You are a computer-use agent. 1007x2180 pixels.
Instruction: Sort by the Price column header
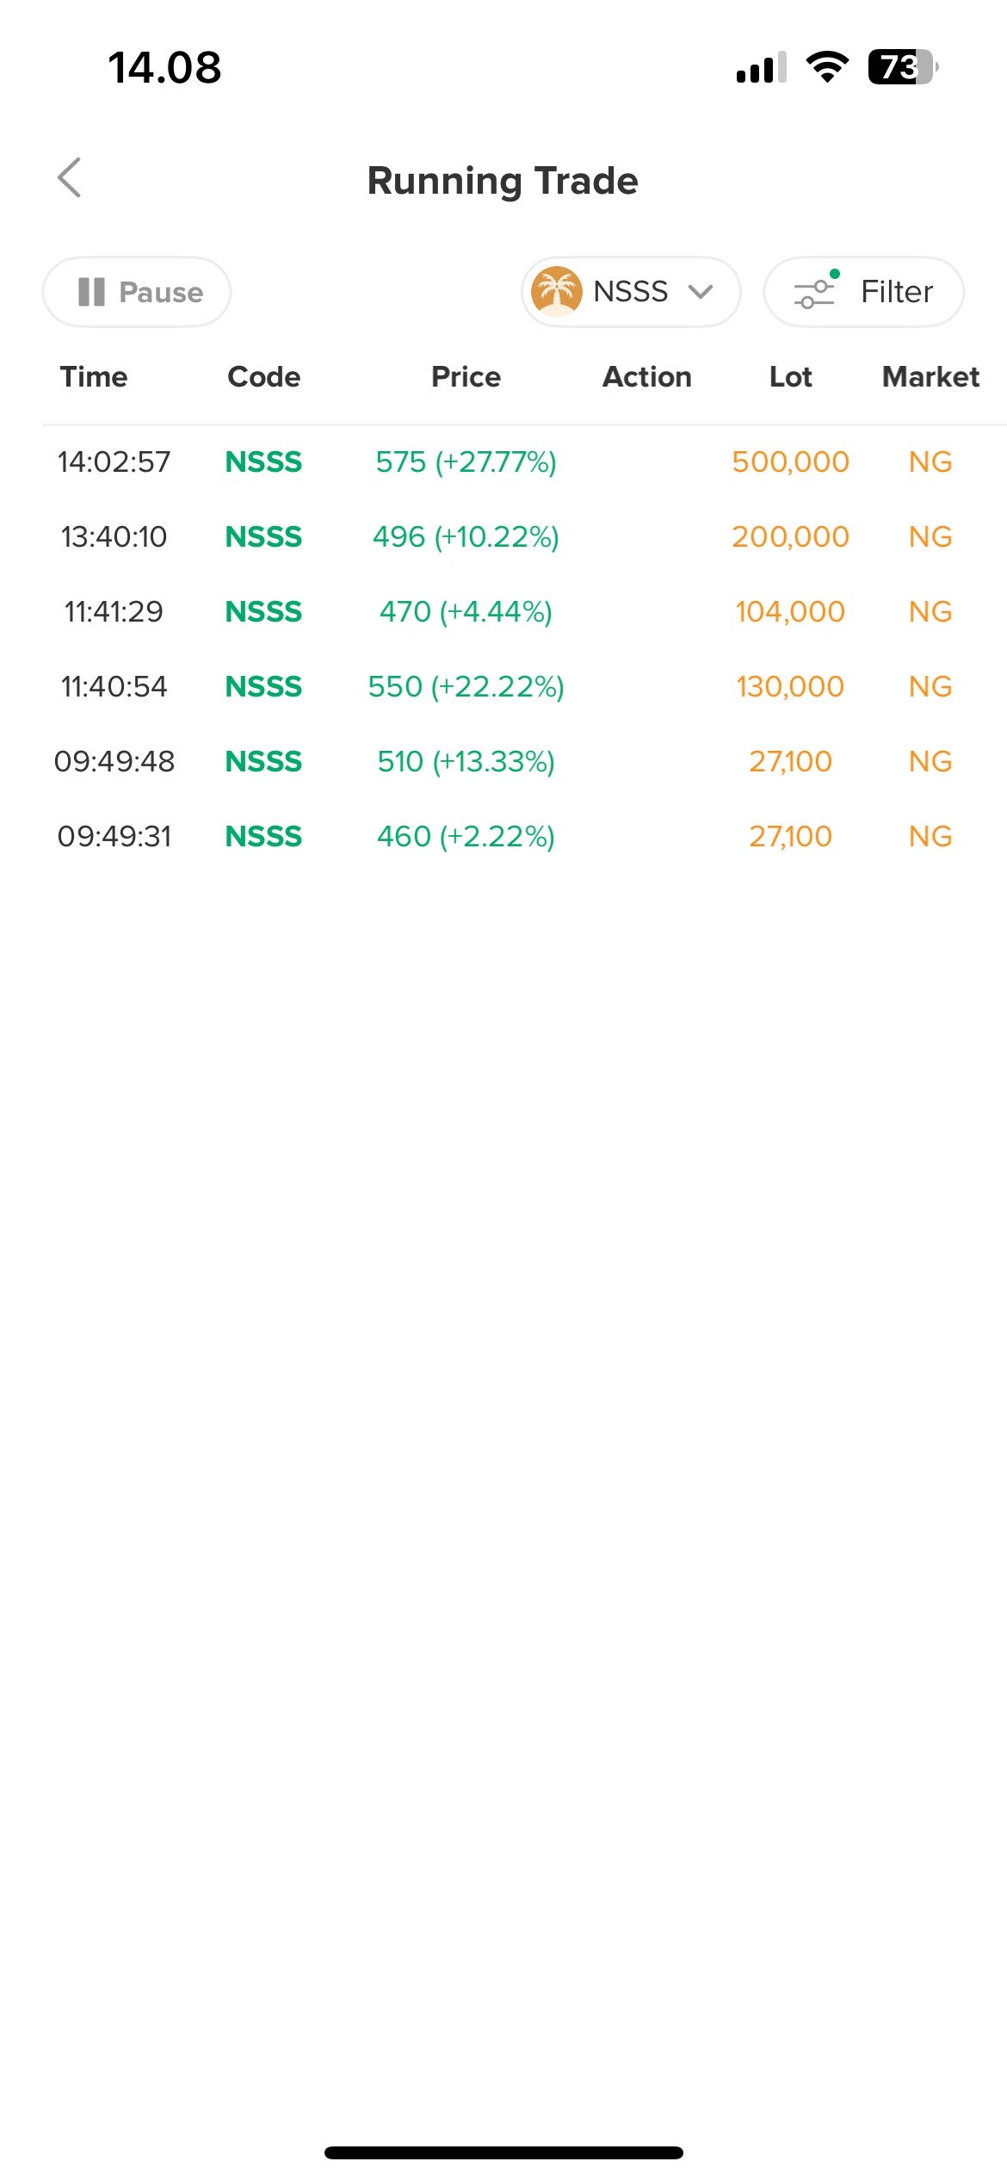466,377
